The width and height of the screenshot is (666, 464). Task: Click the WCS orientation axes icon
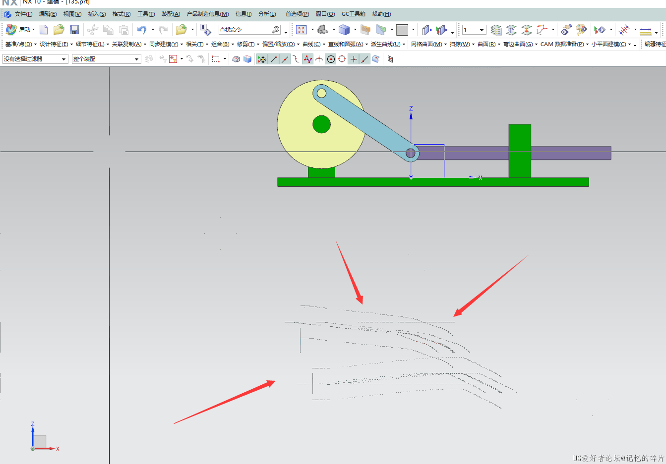pos(542,30)
